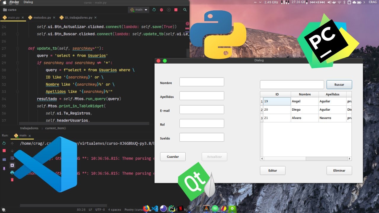
Task: Close the metodos.py tab
Action: click(x=54, y=18)
